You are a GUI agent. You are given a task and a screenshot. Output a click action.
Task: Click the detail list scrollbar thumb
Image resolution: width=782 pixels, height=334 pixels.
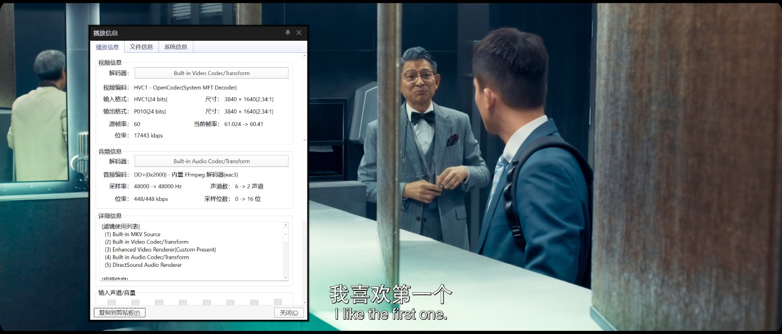286,234
